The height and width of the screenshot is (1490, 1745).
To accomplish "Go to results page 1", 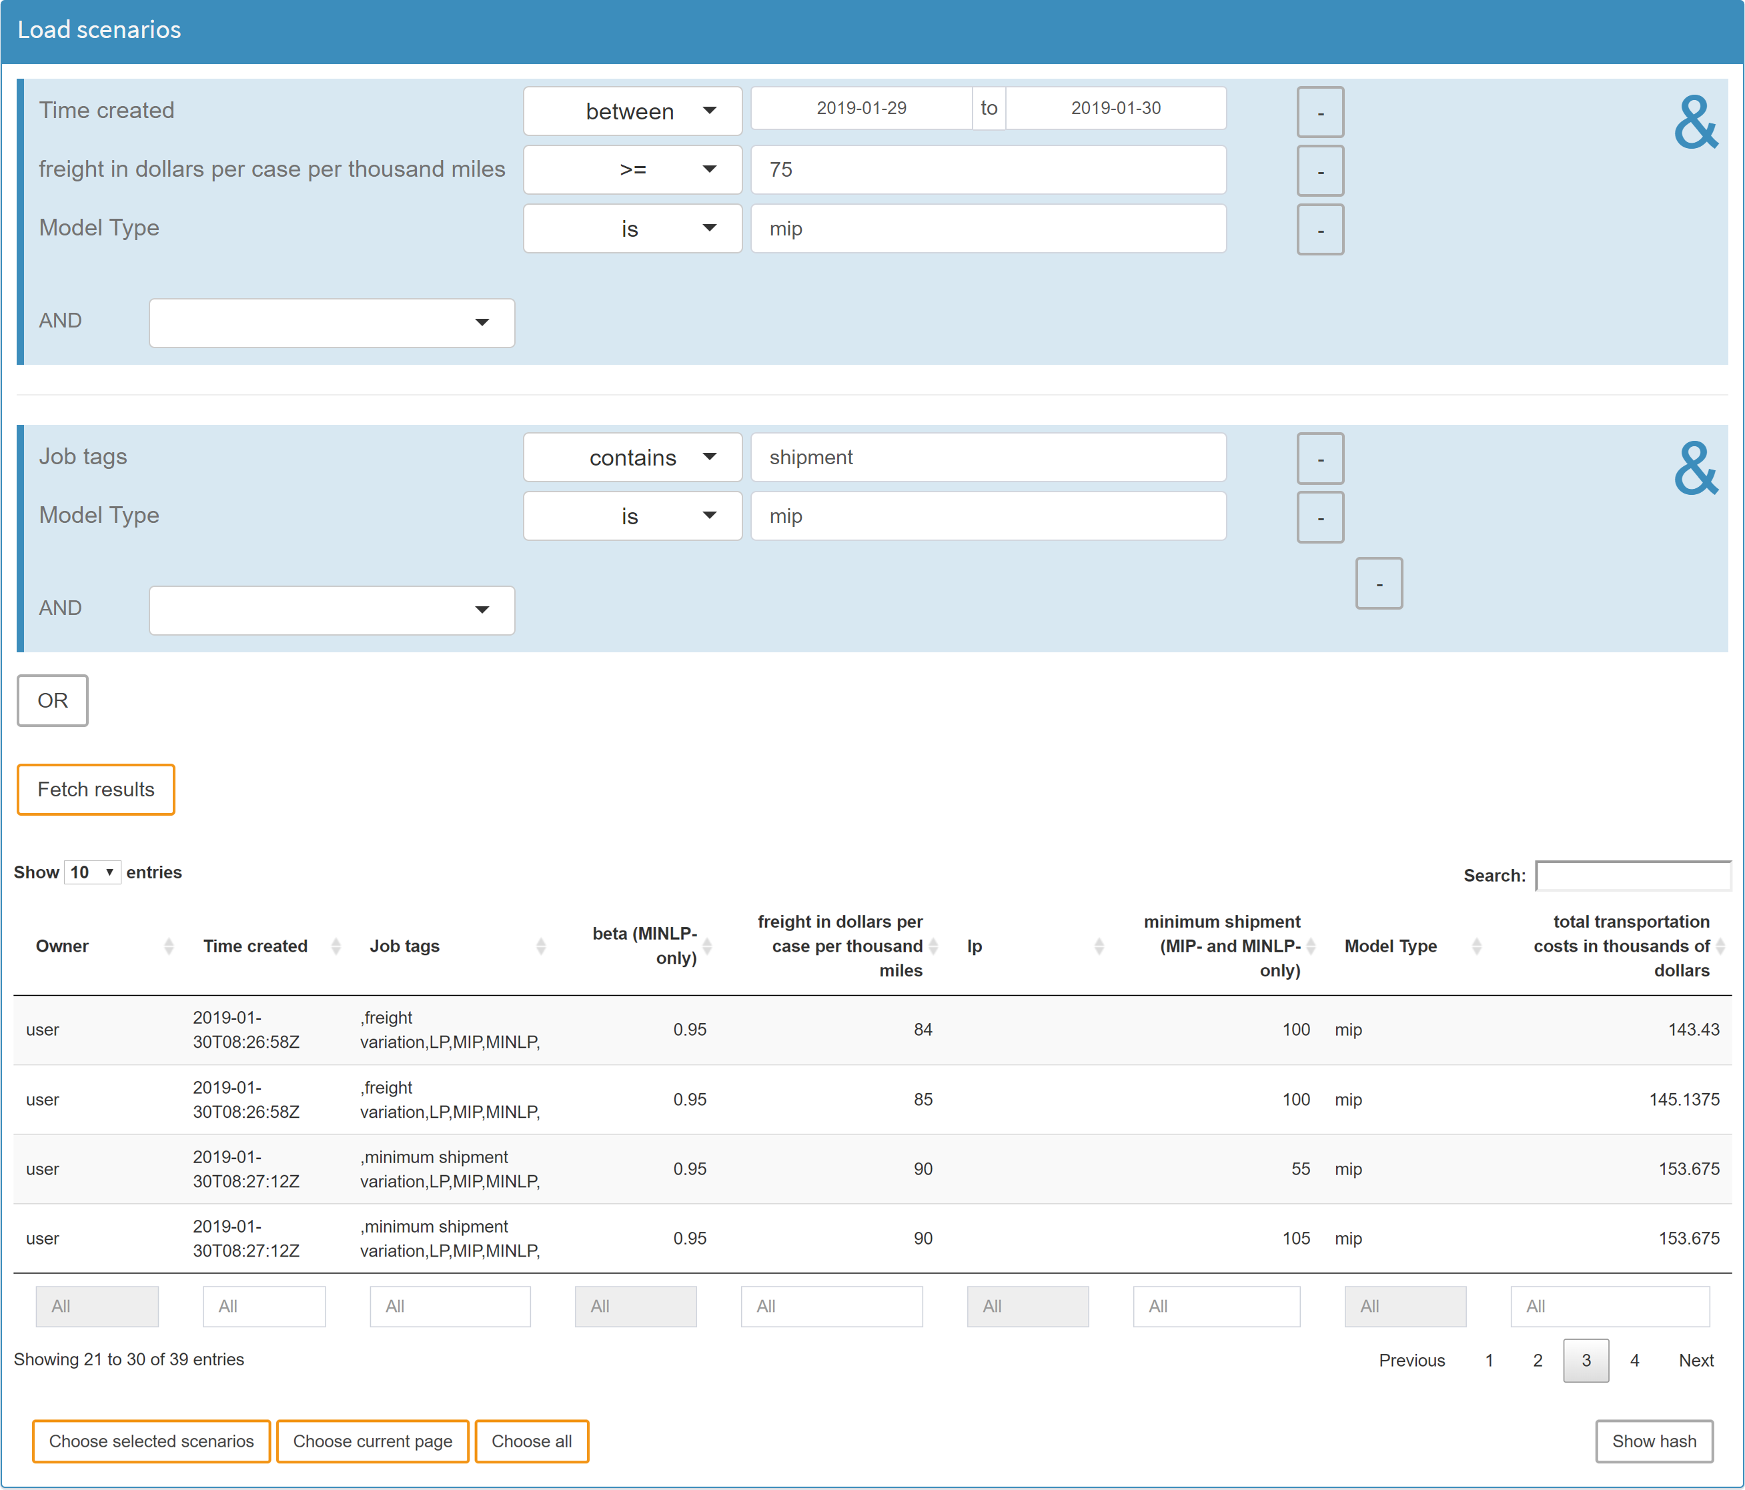I will [1488, 1361].
